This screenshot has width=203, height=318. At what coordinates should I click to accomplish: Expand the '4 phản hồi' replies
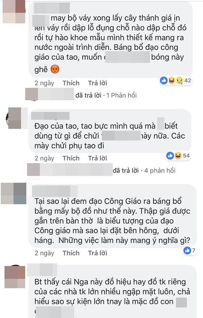tap(160, 170)
